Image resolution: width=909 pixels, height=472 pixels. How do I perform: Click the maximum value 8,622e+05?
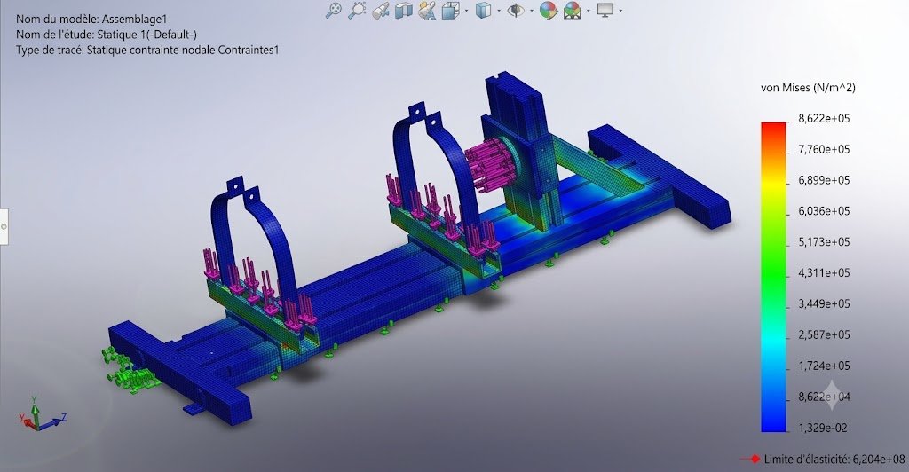824,119
